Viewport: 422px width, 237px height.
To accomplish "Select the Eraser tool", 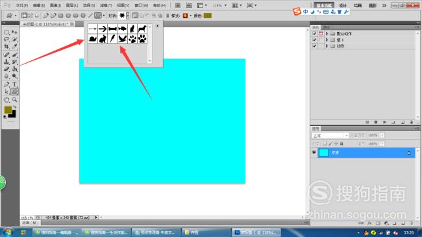I will coord(6,69).
